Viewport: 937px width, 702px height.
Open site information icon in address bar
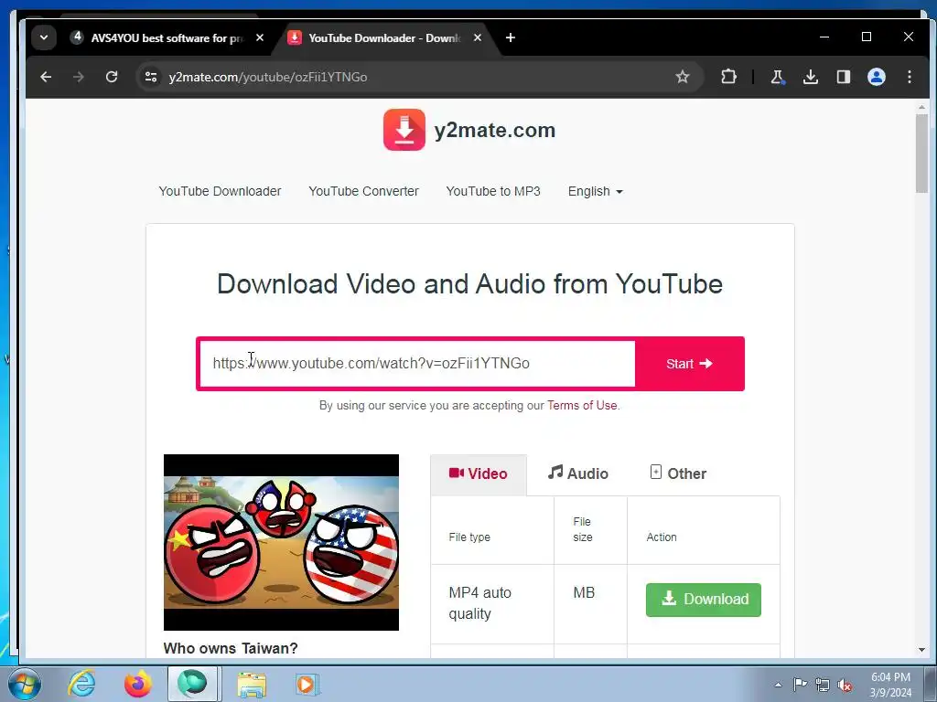click(151, 77)
